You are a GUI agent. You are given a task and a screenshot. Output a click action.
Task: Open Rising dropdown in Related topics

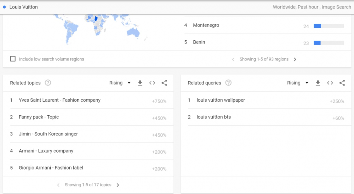(120, 83)
